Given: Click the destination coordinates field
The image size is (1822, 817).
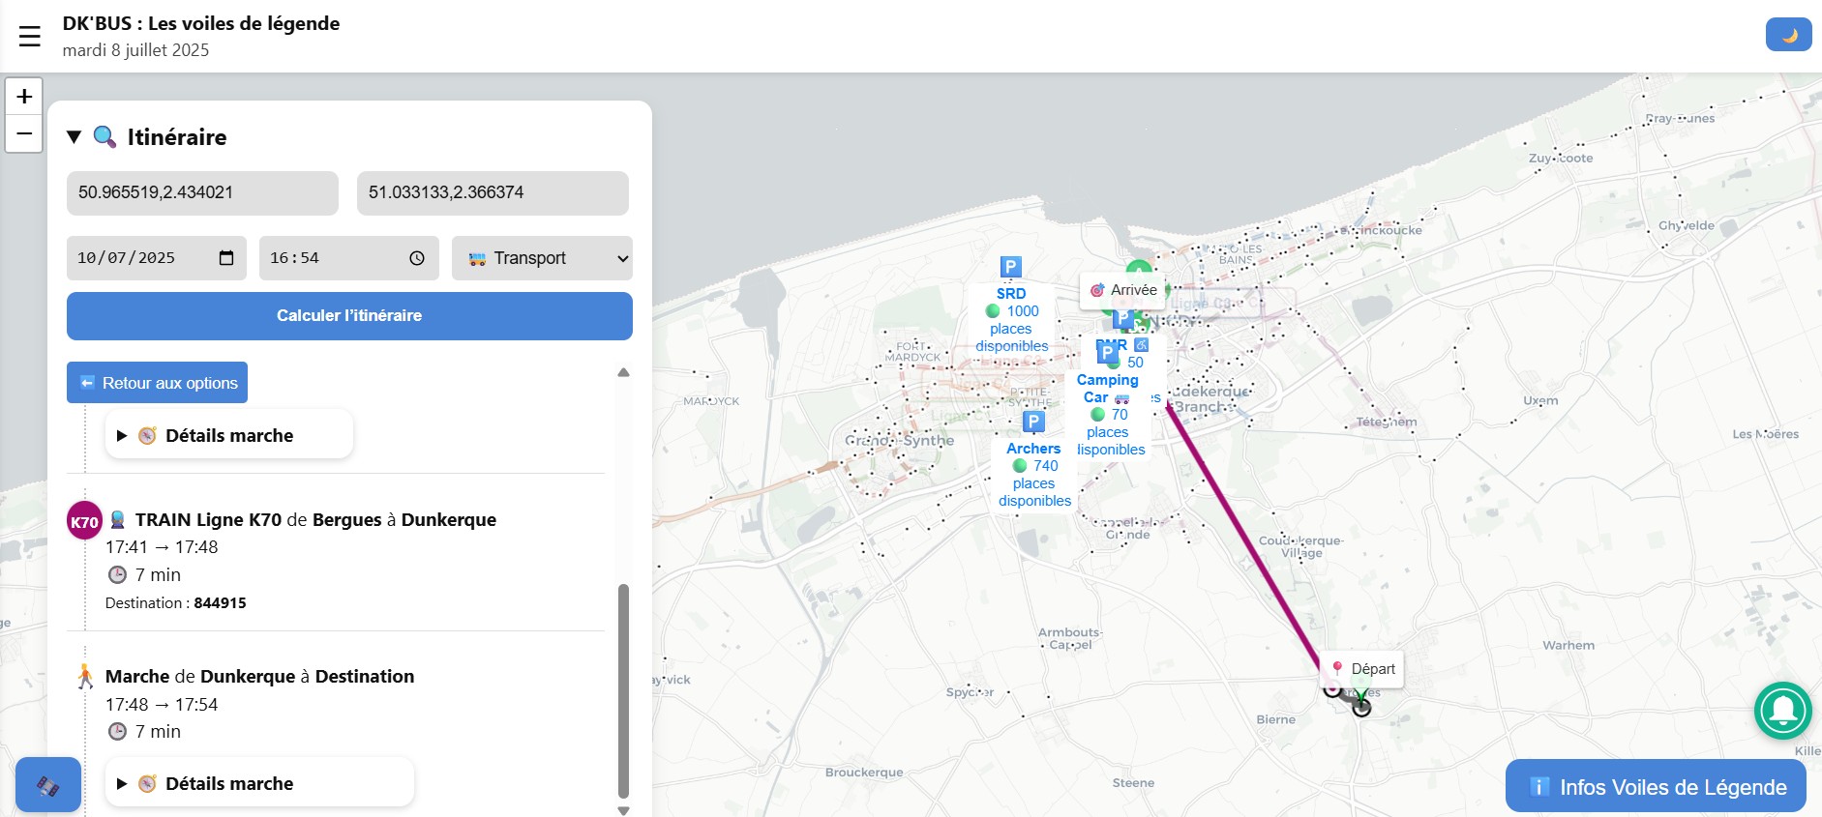Looking at the screenshot, I should tap(493, 192).
